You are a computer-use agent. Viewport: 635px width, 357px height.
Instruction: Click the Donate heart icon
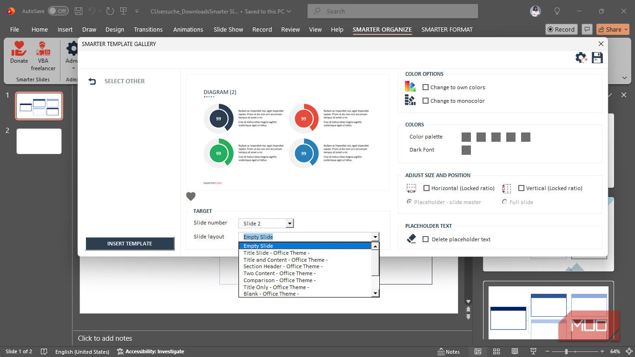point(19,48)
